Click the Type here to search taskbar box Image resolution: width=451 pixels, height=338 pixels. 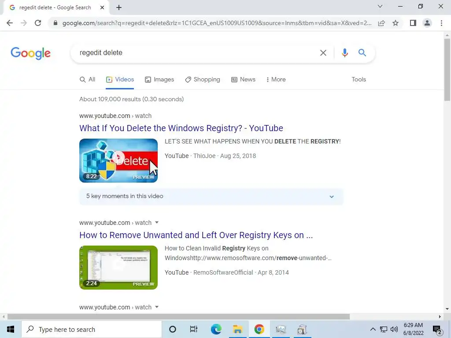(92, 329)
